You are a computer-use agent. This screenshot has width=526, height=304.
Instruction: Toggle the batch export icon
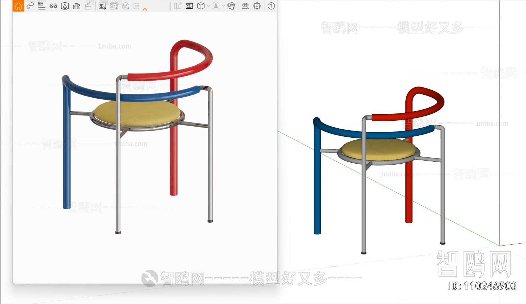click(x=113, y=6)
